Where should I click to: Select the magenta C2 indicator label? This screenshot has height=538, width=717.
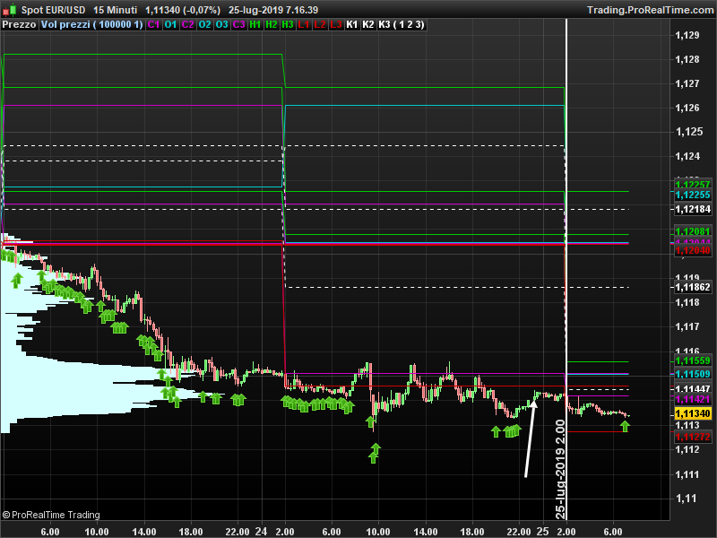click(187, 25)
